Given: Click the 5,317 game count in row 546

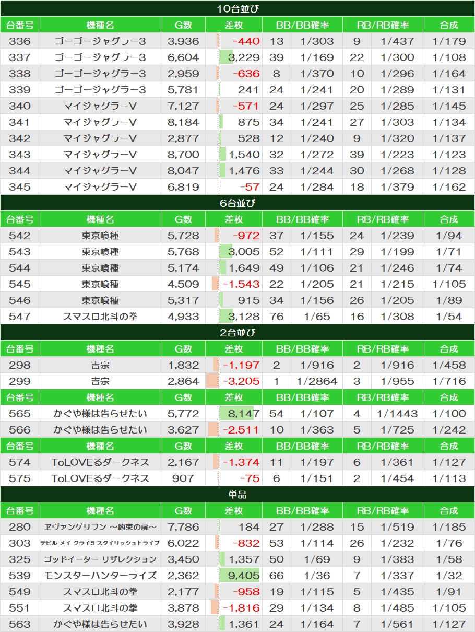Looking at the screenshot, I should (x=183, y=300).
